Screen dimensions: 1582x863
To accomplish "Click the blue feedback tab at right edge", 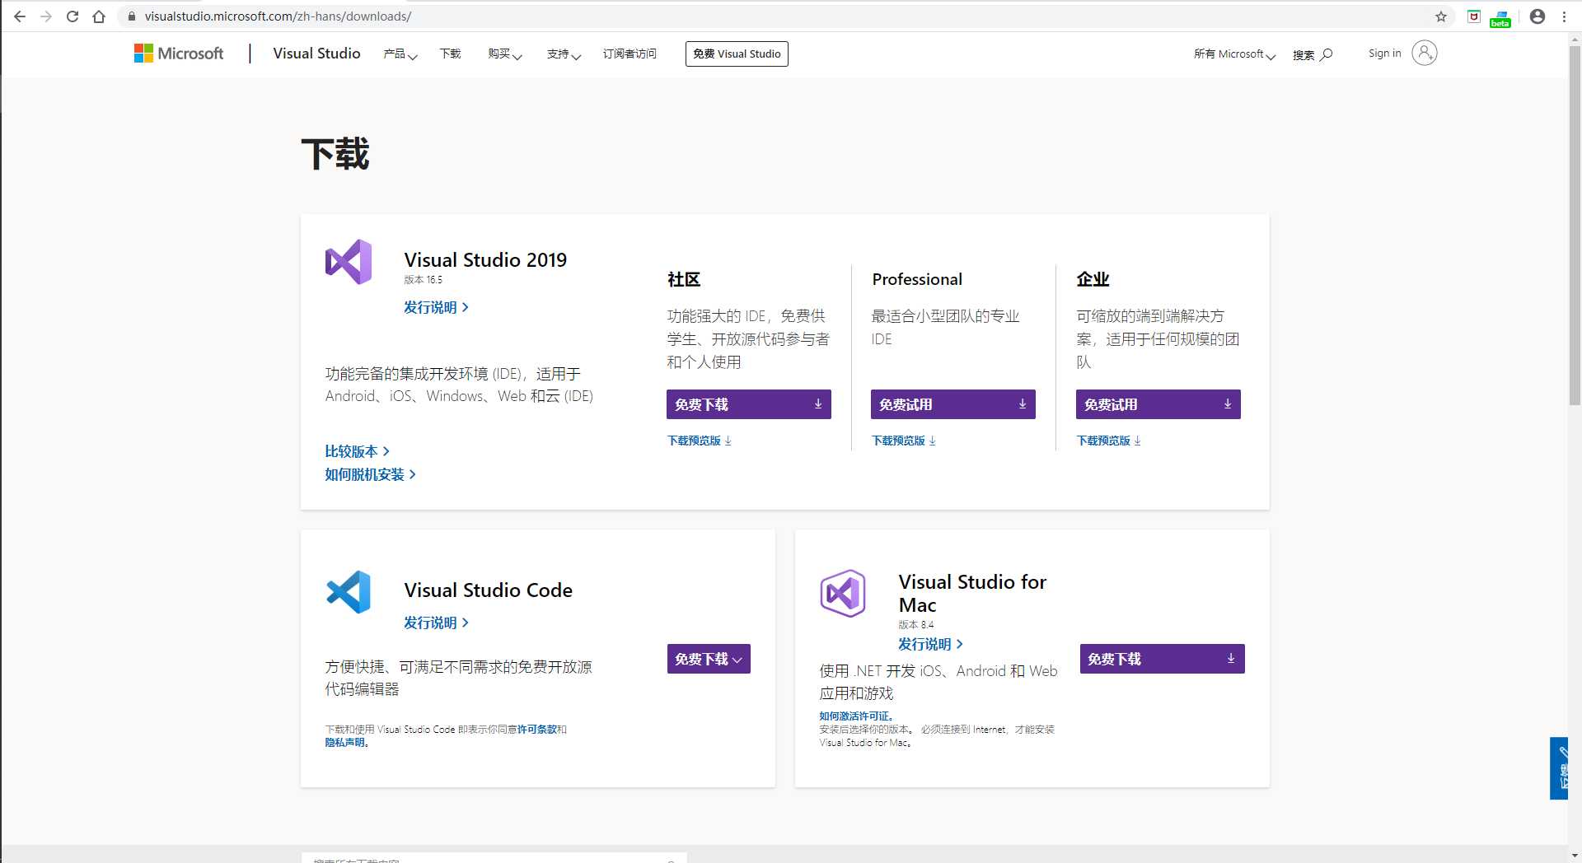I will click(x=1559, y=768).
